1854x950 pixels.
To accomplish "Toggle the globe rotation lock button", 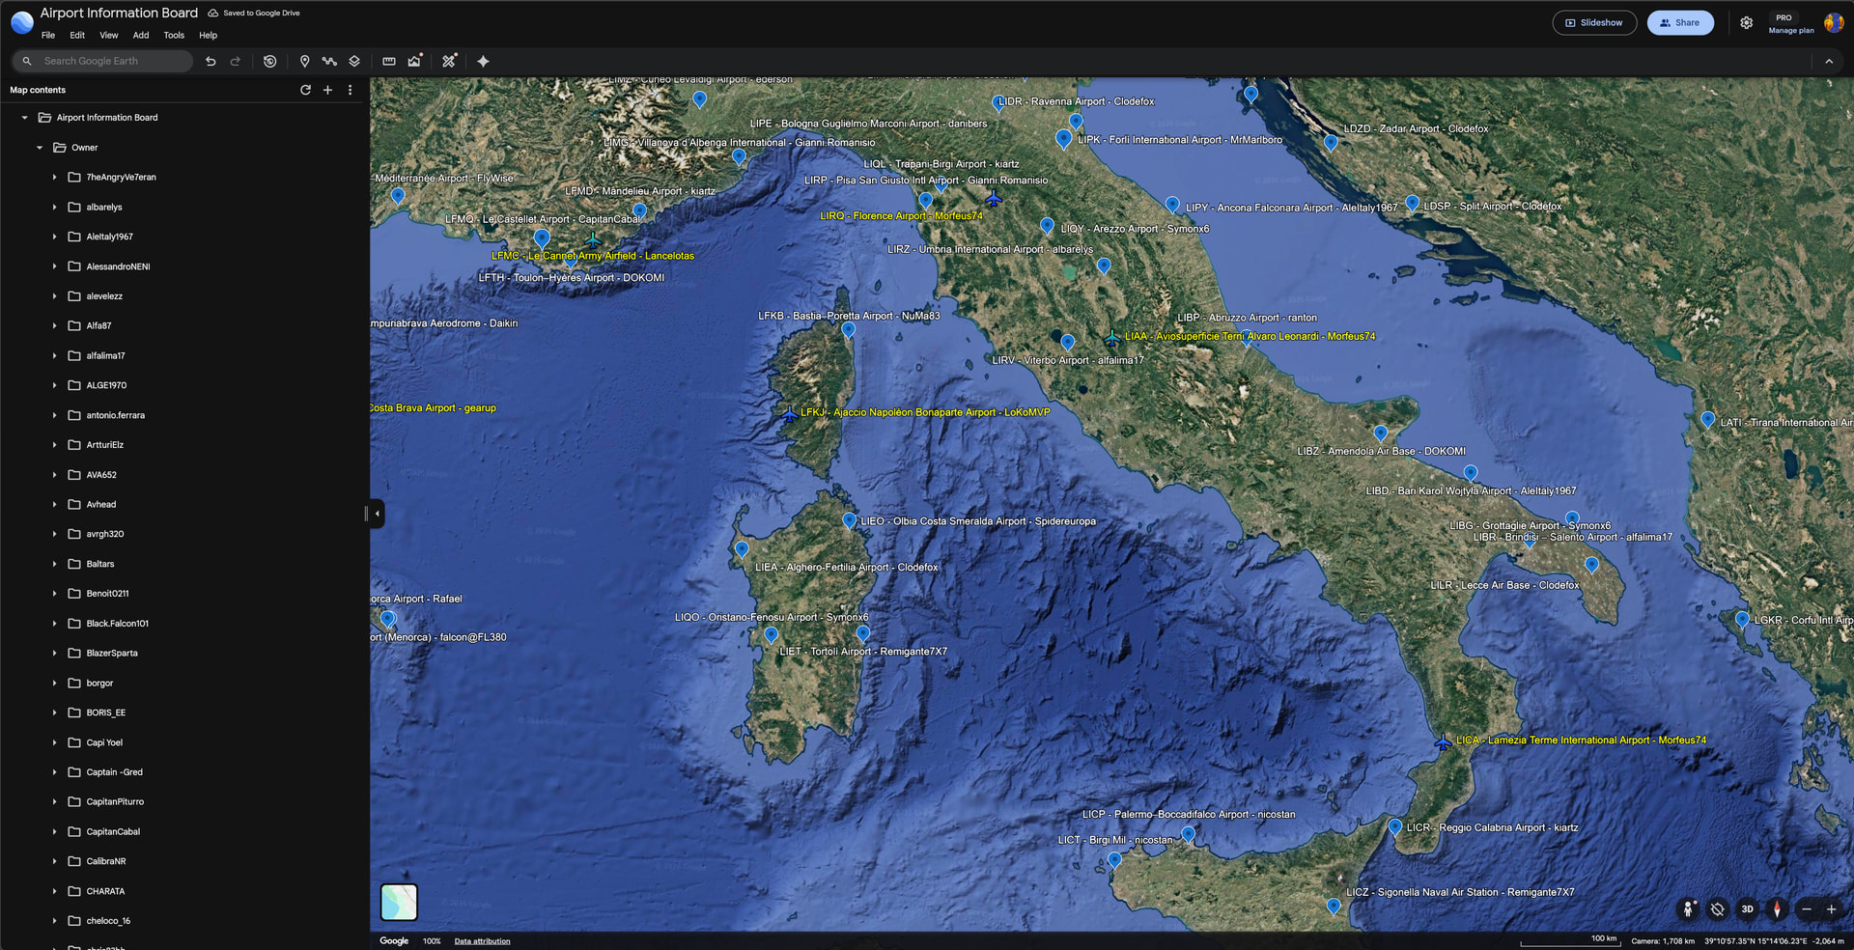I will point(1717,908).
